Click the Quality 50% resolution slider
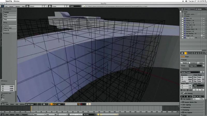Image resolution: width=207 pixels, height=116 pixels. tap(186, 81)
